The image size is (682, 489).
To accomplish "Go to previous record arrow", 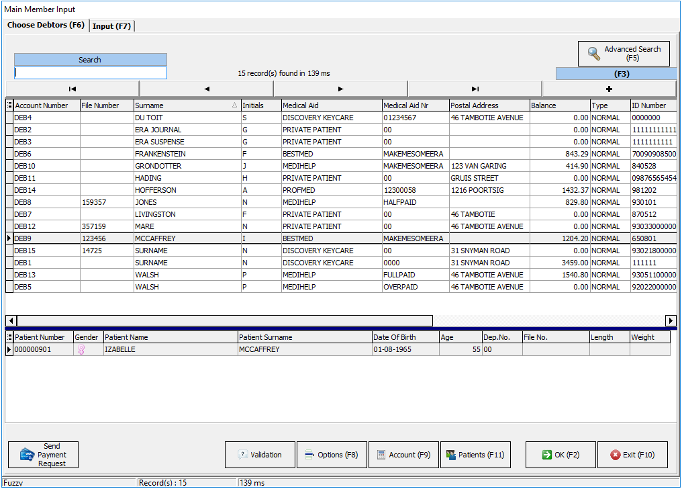I will tap(206, 89).
